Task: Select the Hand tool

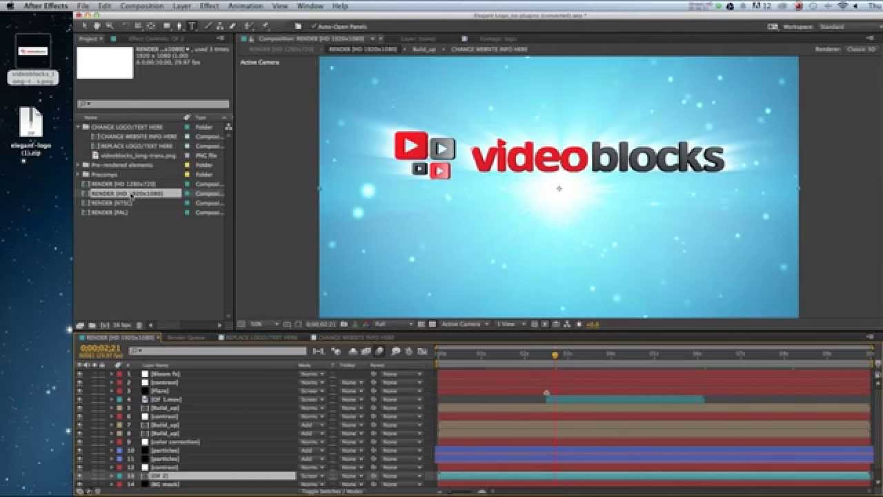Action: [97, 26]
